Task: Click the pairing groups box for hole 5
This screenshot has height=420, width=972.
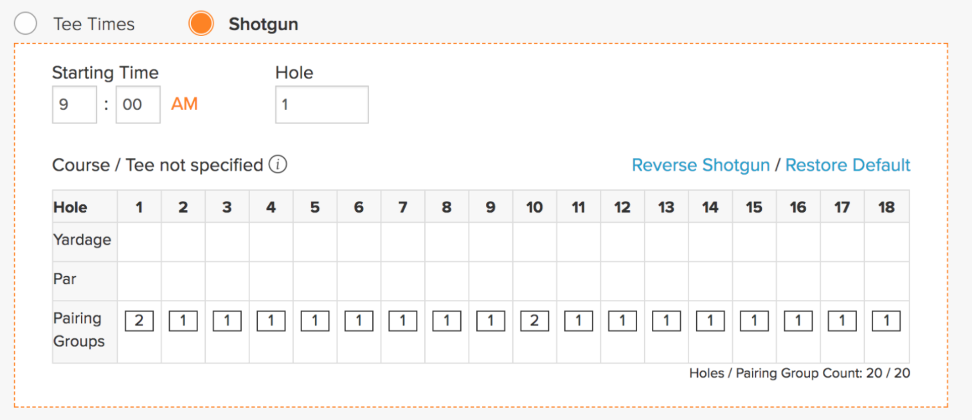Action: [x=315, y=321]
